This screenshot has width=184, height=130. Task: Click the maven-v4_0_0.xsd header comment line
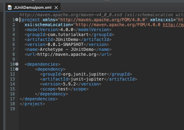pos(102,15)
